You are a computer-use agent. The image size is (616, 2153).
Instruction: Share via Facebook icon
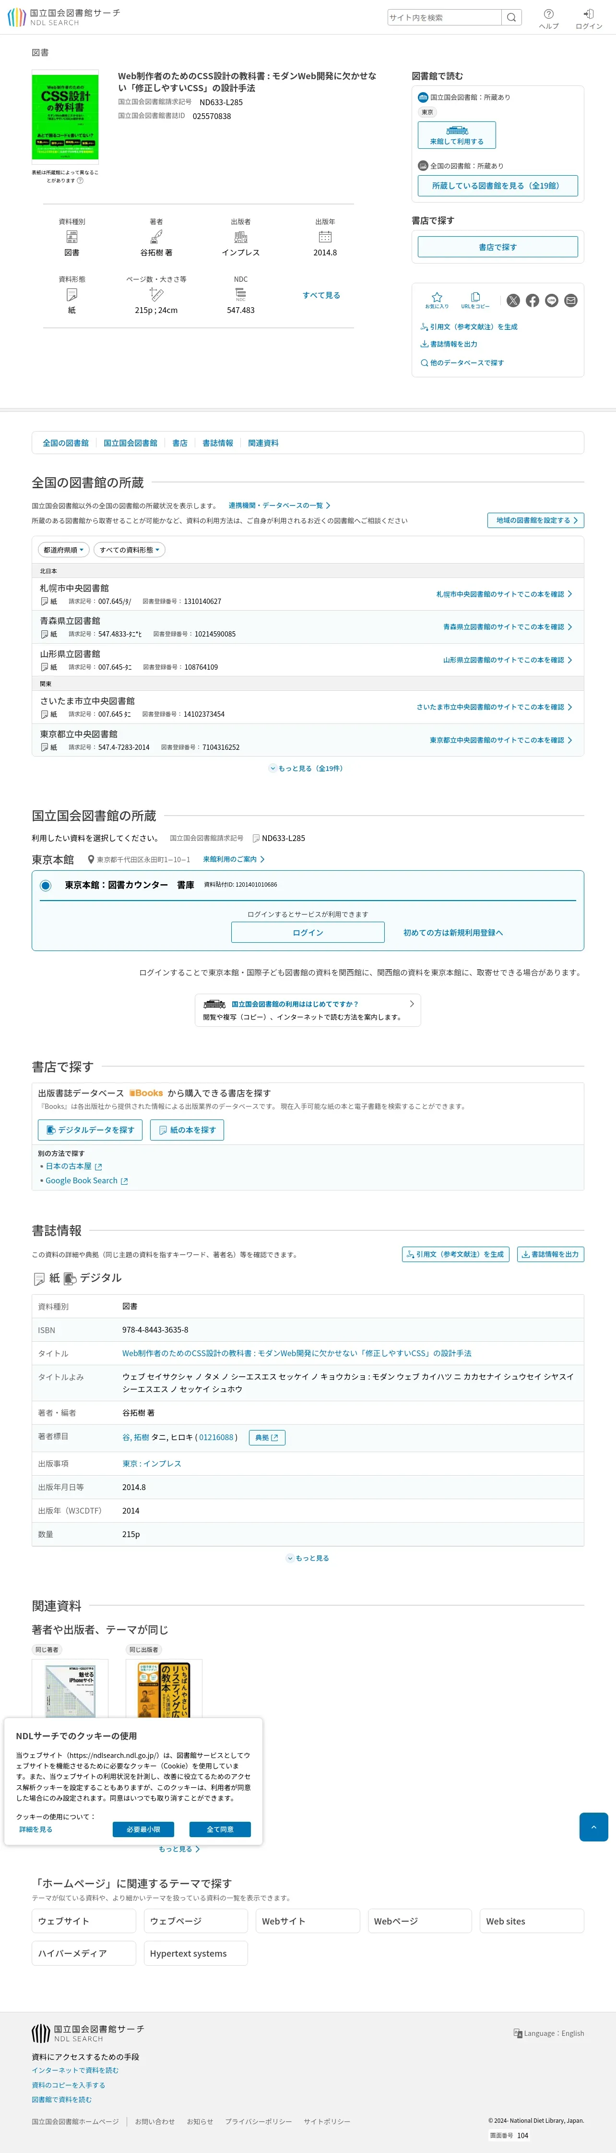pos(533,301)
